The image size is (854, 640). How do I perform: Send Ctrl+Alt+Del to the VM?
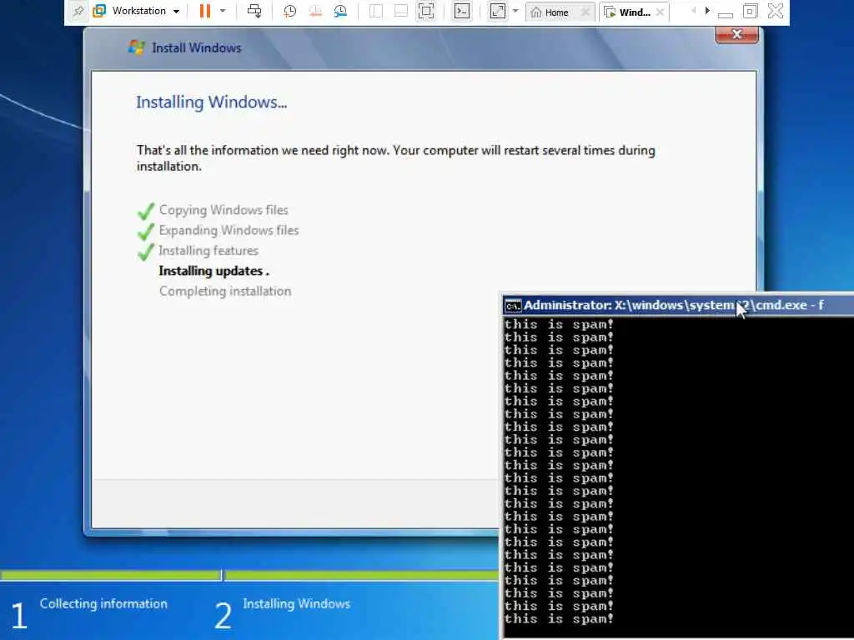(x=254, y=11)
